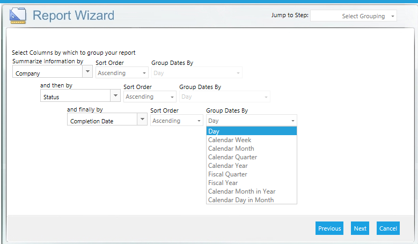Viewport: 418px width, 244px height.
Task: Click the Cancel button
Action: [x=388, y=228]
